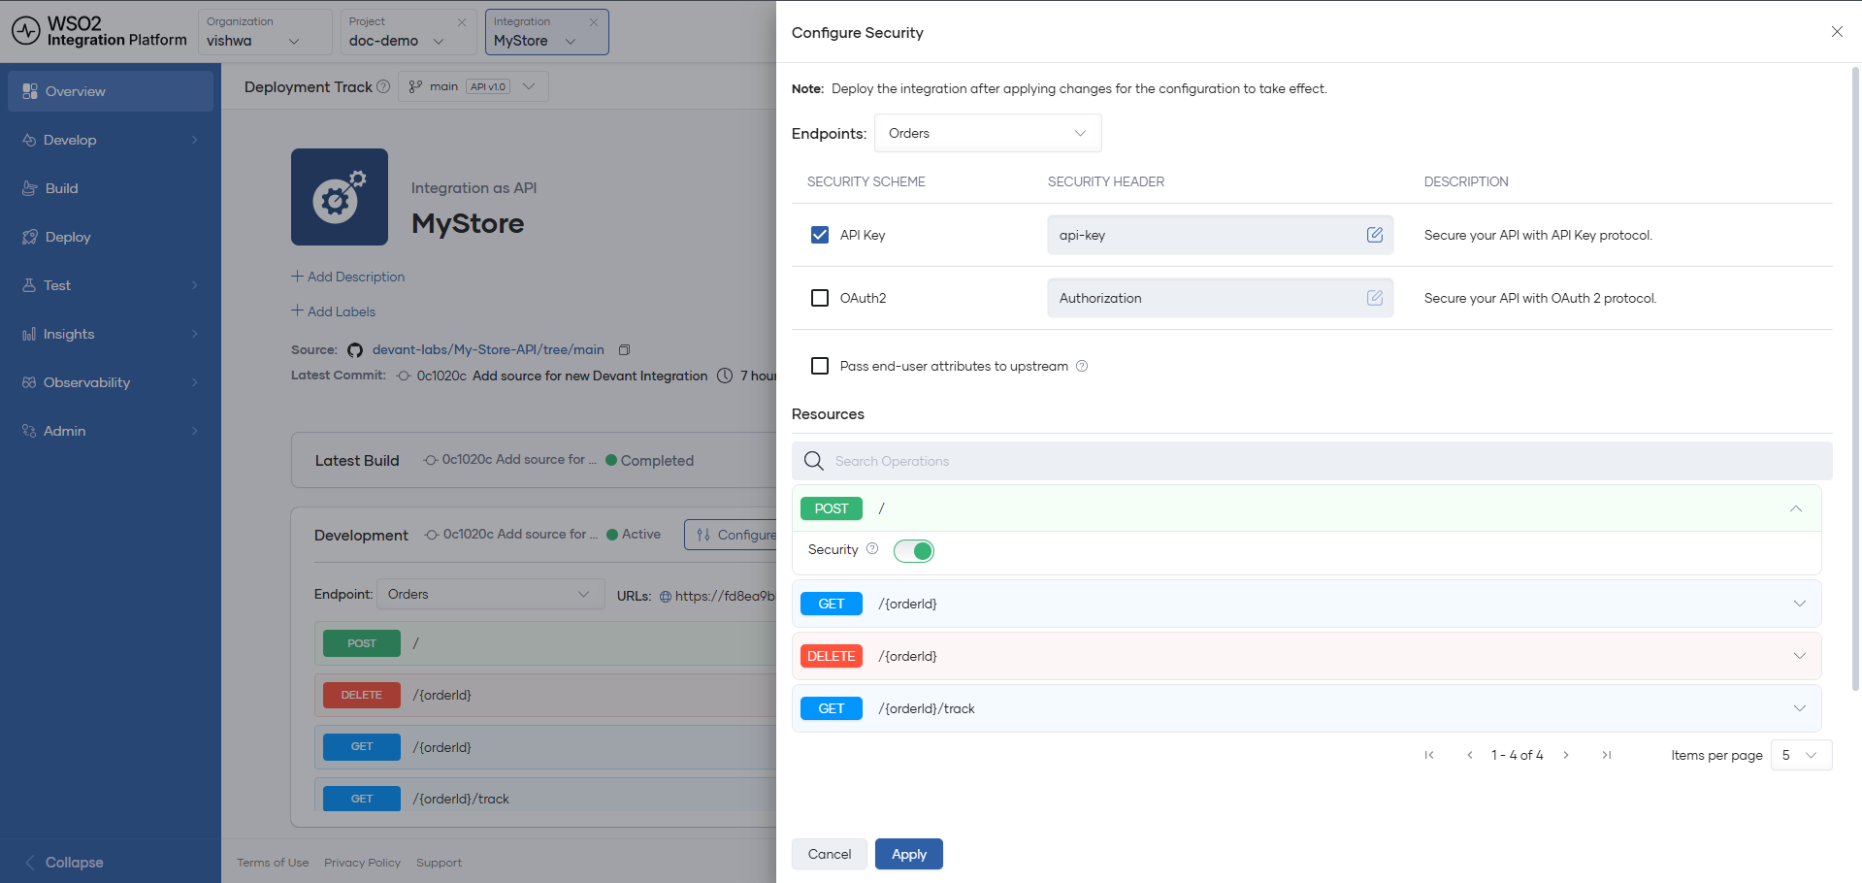Viewport: 1862px width, 883px height.
Task: Expand the DELETE /{orderId} resource
Action: coord(1306,656)
